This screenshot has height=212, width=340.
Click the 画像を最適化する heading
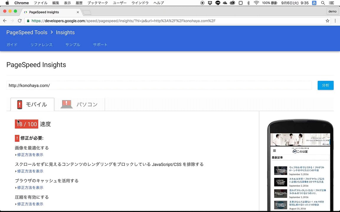pyautogui.click(x=32, y=148)
